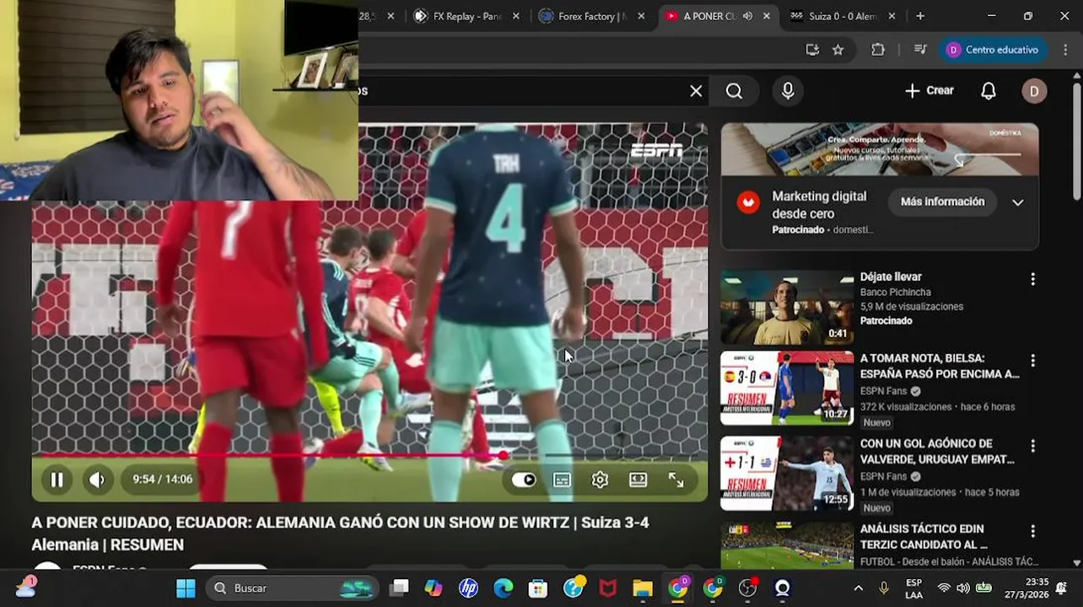Expand the Marketing digital ad chevron
The height and width of the screenshot is (607, 1083).
[1018, 202]
